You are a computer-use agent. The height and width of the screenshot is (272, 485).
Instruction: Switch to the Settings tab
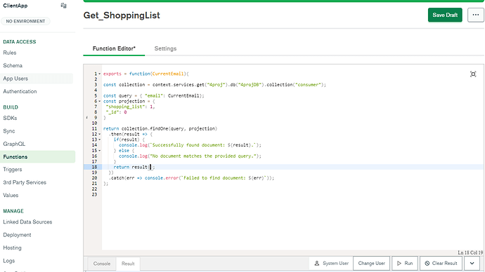[165, 48]
